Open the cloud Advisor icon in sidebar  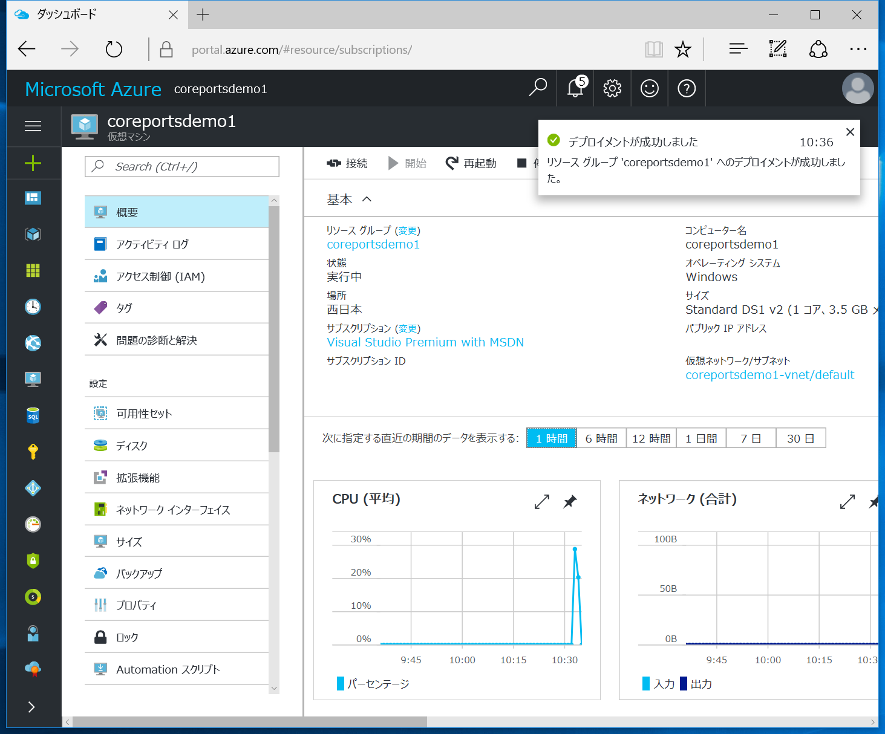[33, 669]
